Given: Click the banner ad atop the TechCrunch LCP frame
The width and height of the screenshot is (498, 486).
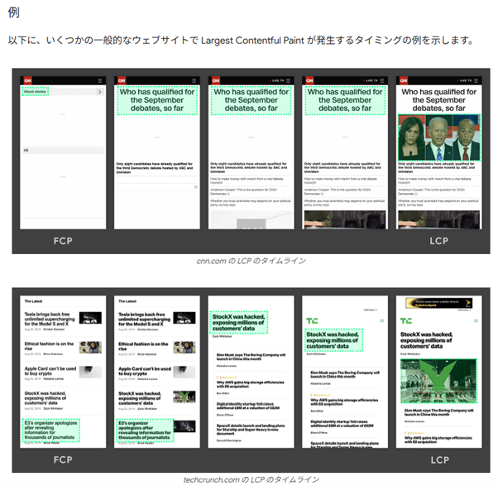Looking at the screenshot, I should pos(439,303).
